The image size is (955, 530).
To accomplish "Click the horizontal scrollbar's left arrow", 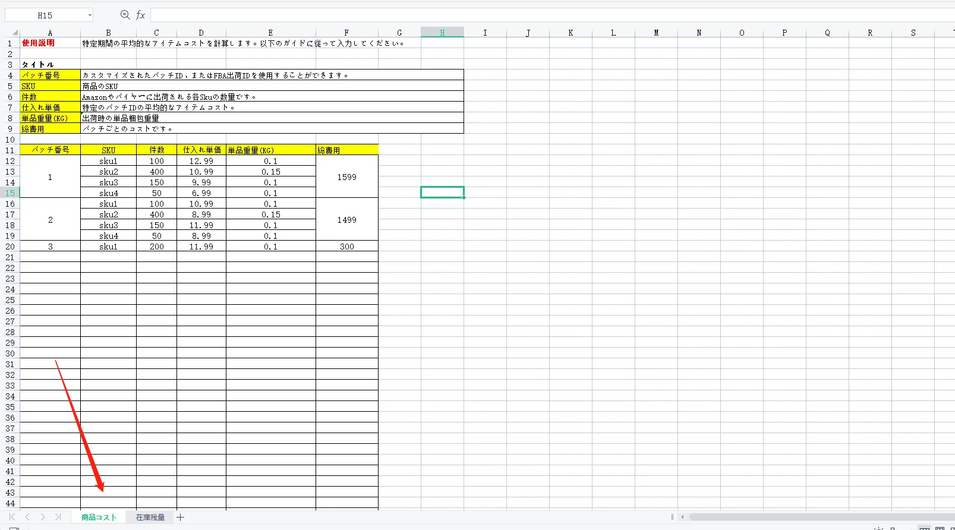I will coord(683,517).
